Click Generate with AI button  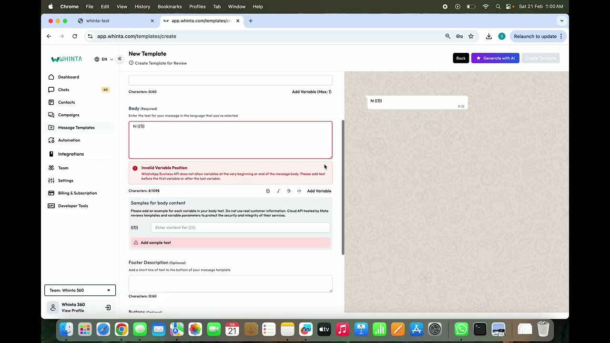coord(495,58)
